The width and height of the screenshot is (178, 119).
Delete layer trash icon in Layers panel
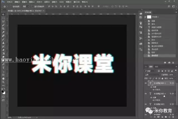tap(173, 117)
